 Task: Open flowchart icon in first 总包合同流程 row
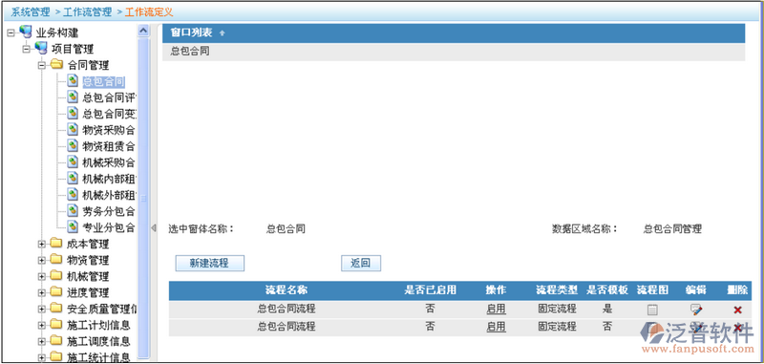tap(652, 310)
